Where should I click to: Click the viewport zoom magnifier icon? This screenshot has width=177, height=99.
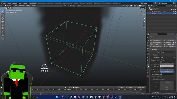(144, 19)
